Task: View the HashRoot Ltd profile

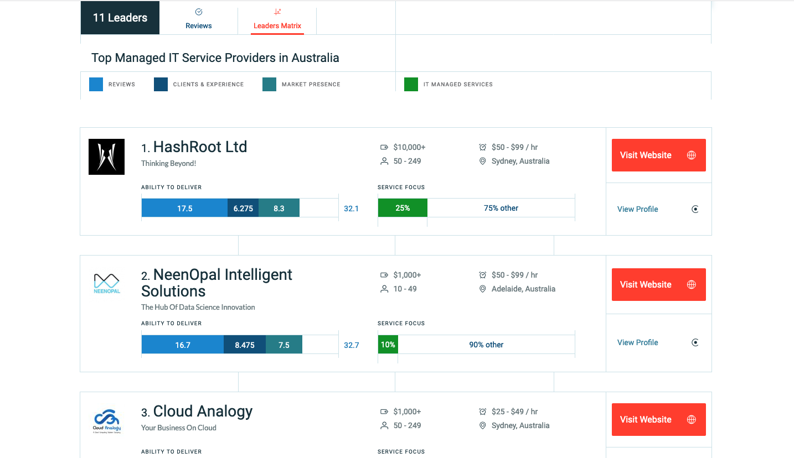Action: tap(637, 209)
